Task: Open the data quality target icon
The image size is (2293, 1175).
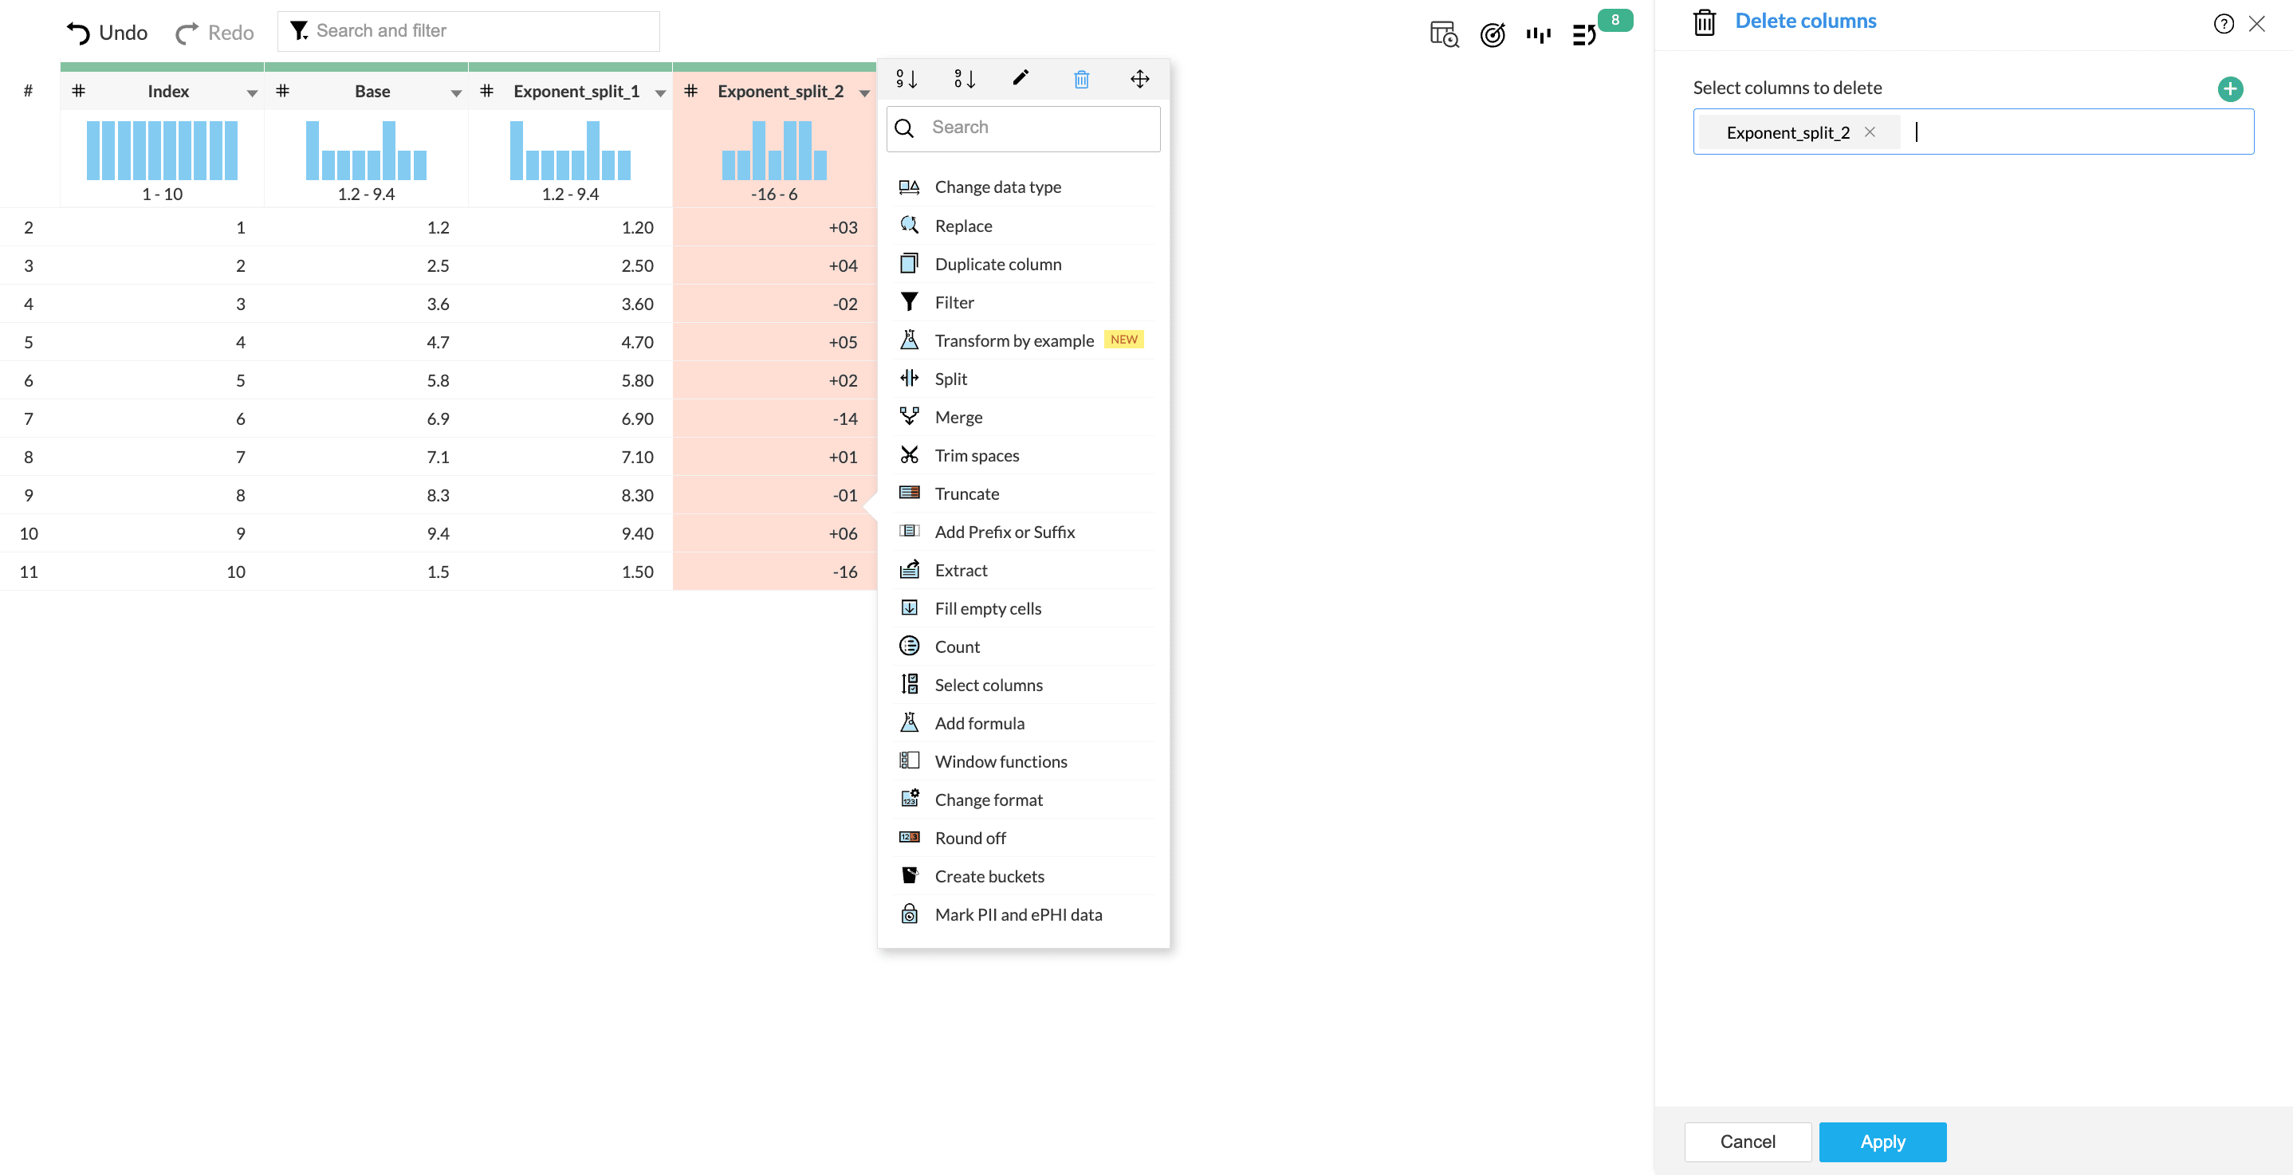Action: point(1492,35)
